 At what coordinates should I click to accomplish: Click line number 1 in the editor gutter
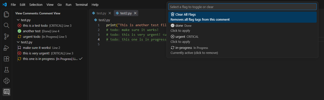tap(99, 25)
